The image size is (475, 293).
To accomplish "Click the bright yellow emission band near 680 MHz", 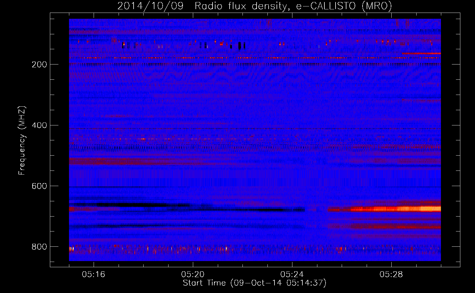I will point(396,209).
